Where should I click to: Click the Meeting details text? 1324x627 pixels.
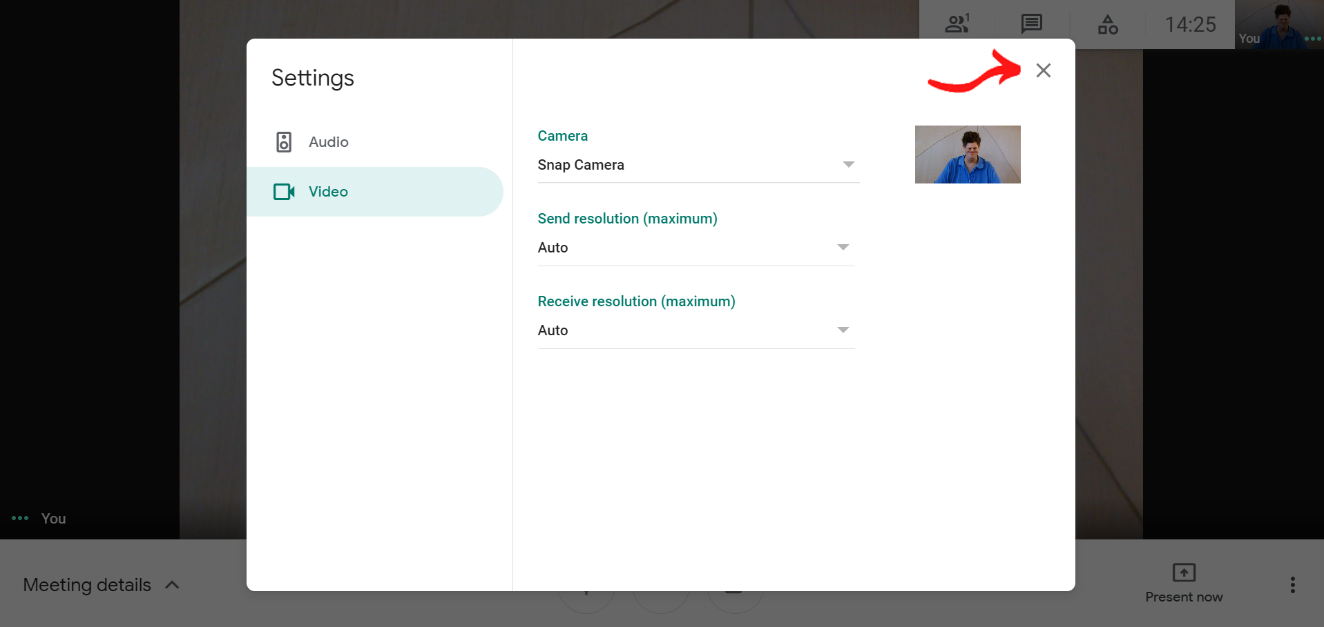click(x=87, y=585)
